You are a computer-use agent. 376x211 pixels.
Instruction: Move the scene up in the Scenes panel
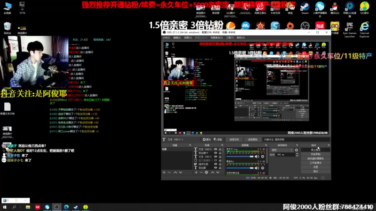pyautogui.click(x=175, y=172)
